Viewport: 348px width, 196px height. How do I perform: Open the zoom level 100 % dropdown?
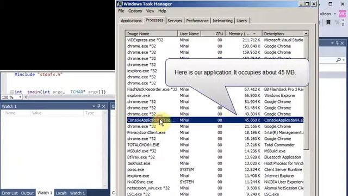tap(20, 97)
